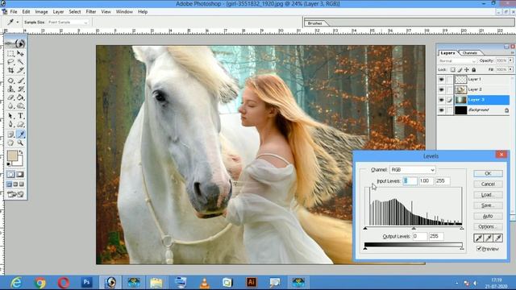Pick the Set White Point eyedropper in Levels
The image size is (516, 290).
pos(498,238)
